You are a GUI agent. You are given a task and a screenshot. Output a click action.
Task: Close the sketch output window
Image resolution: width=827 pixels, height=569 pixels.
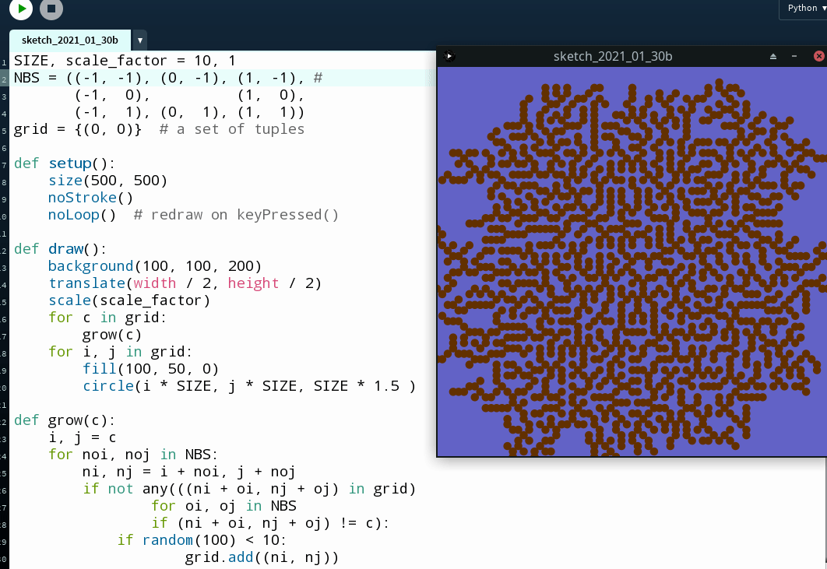818,56
